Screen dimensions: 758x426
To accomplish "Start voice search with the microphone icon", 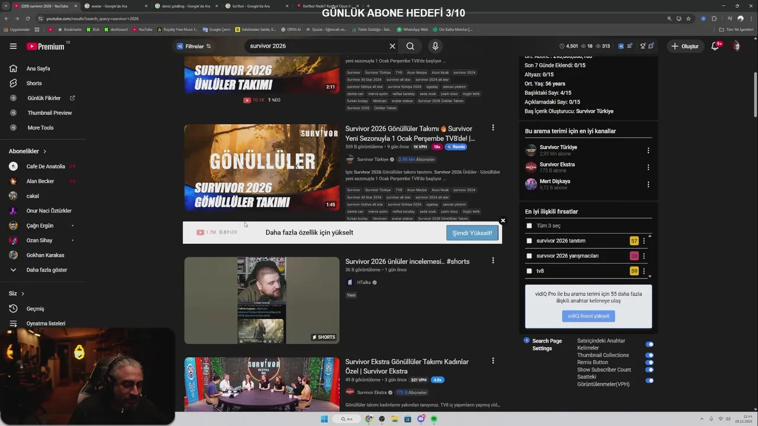I will (x=435, y=46).
